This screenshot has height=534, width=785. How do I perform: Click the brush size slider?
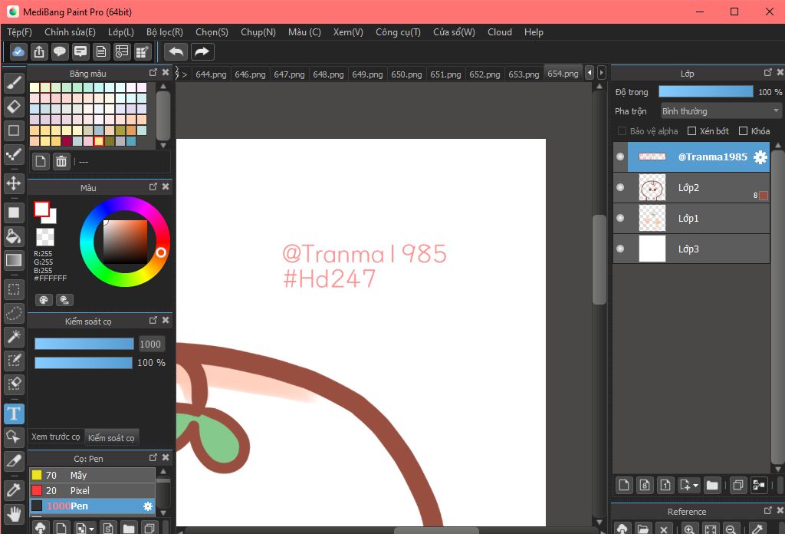click(x=84, y=344)
